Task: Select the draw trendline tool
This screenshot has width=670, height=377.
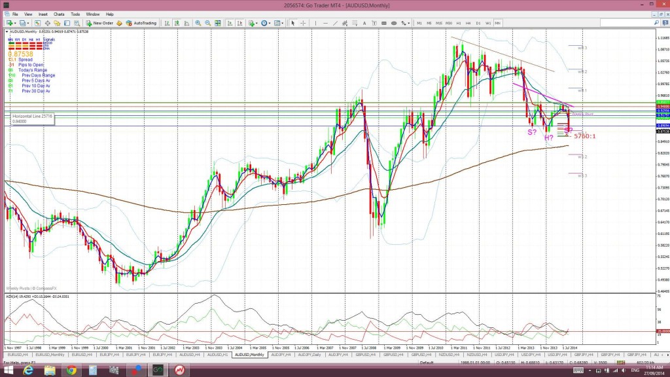Action: coord(335,23)
